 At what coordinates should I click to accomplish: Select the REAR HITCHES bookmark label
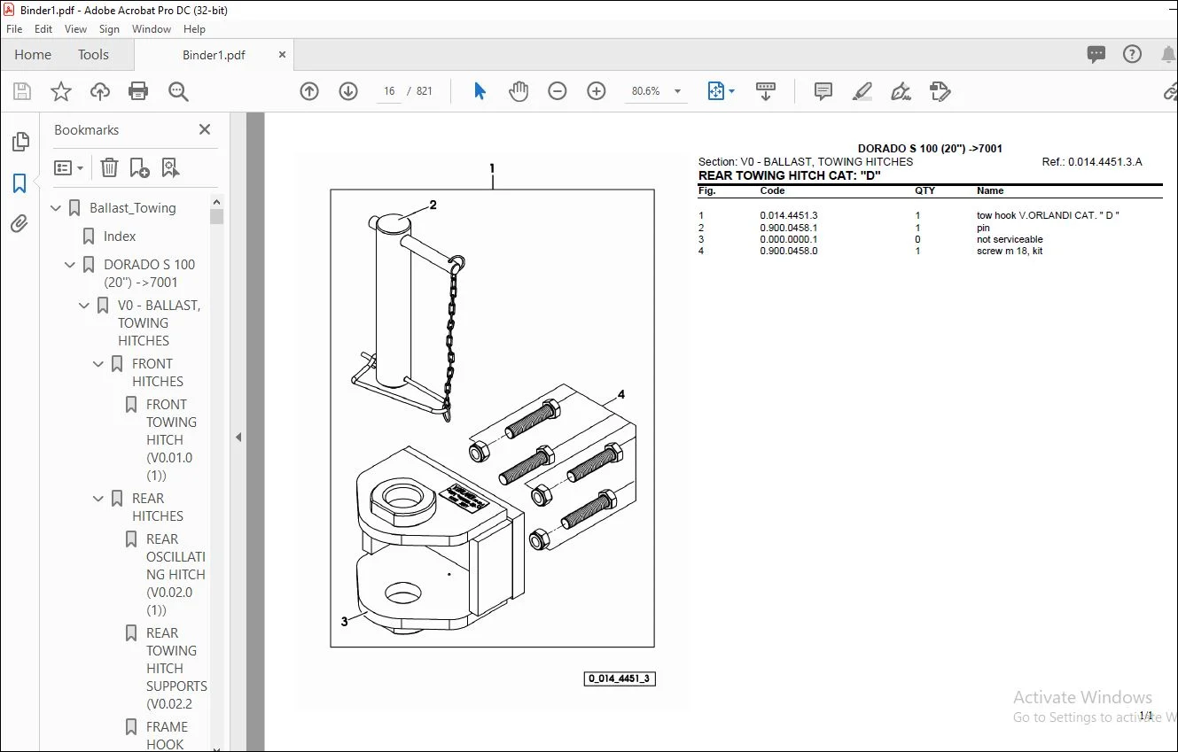158,508
